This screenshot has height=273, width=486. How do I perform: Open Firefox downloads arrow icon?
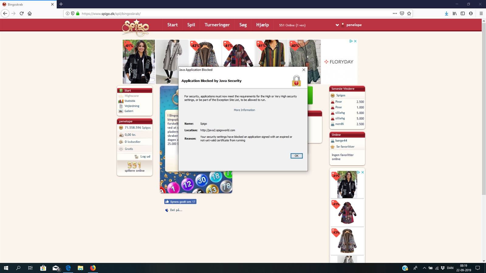click(x=446, y=13)
